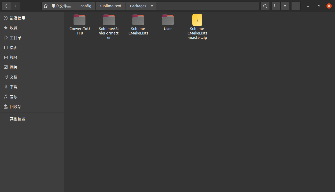
Task: Maximize the file manager window
Action: coord(318,6)
